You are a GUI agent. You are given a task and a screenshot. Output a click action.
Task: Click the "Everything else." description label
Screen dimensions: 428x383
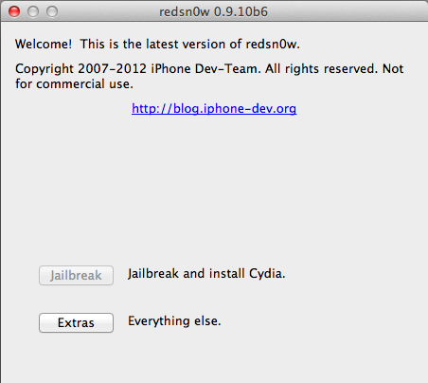click(x=174, y=321)
